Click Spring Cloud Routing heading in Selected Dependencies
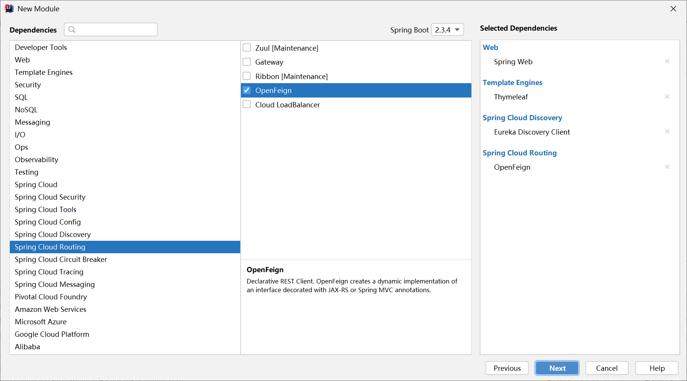The width and height of the screenshot is (687, 381). [x=519, y=153]
